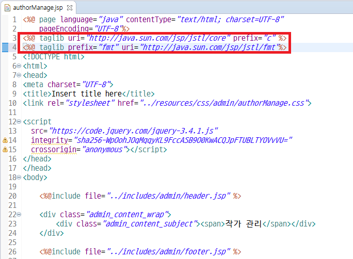Click the jstl/core taglib URI string
The height and width of the screenshot is (259, 353).
point(158,38)
